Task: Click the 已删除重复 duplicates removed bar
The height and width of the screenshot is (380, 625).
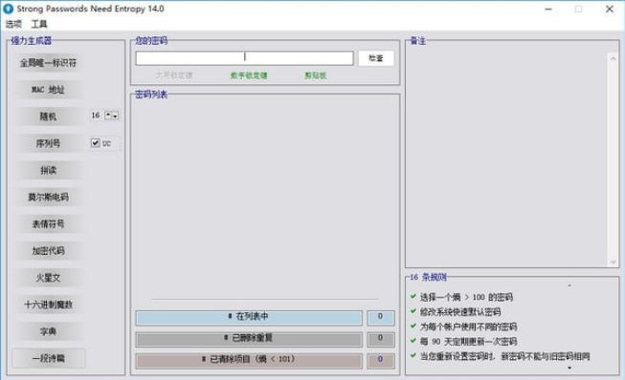Action: click(x=249, y=339)
